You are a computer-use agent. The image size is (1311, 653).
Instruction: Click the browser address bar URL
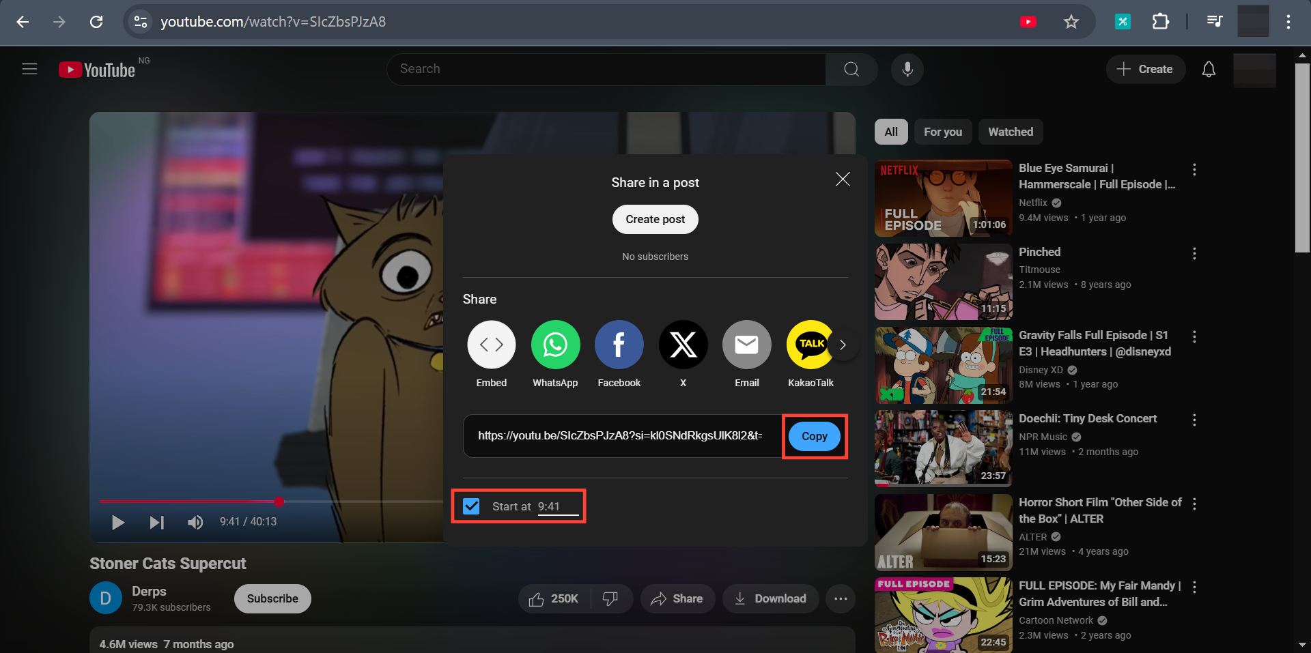pos(273,22)
